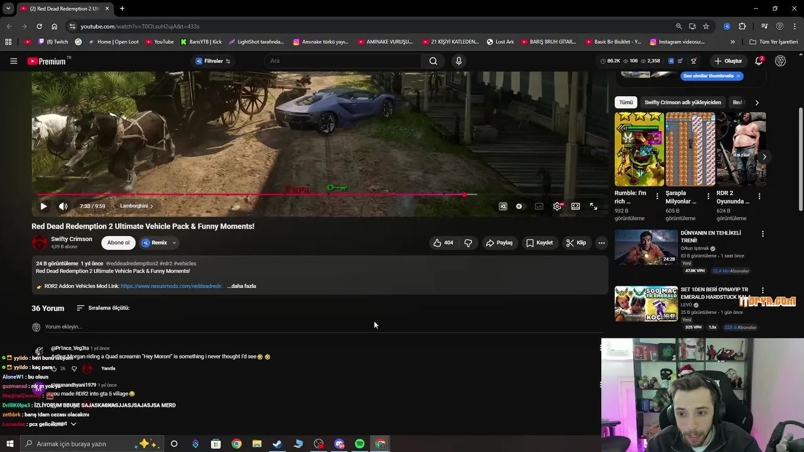804x452 pixels.
Task: Open the Lamborghini chapter chevron
Action: (x=151, y=206)
